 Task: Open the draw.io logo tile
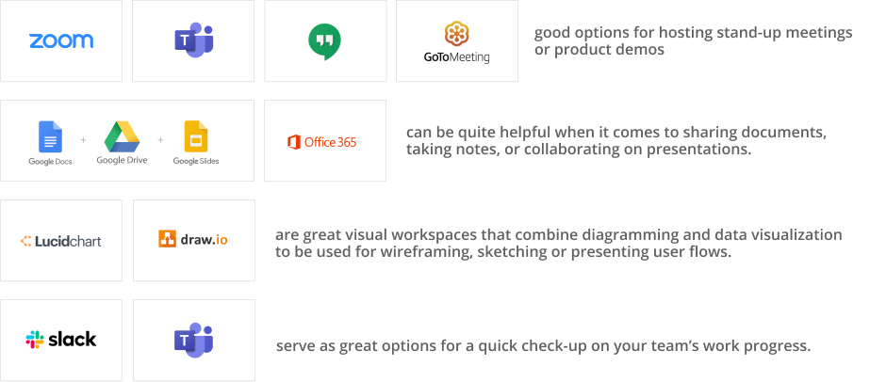click(194, 240)
